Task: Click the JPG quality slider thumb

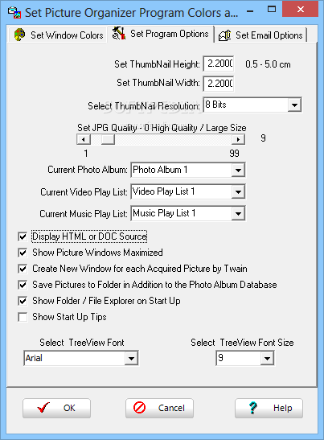Action: pos(108,139)
